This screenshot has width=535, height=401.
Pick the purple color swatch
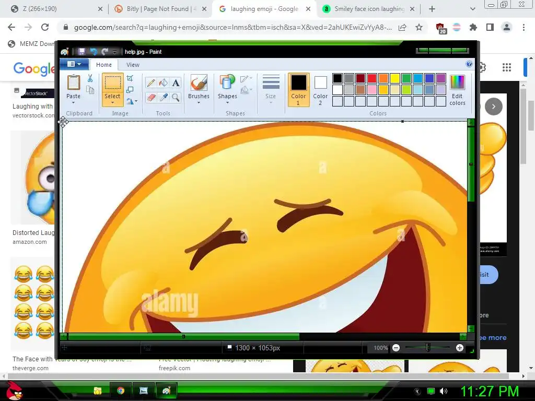[441, 78]
